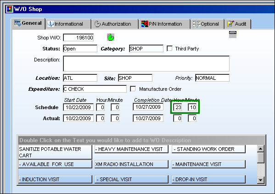This screenshot has width=275, height=194.
Task: Open the Authorization tab
Action: tap(115, 24)
